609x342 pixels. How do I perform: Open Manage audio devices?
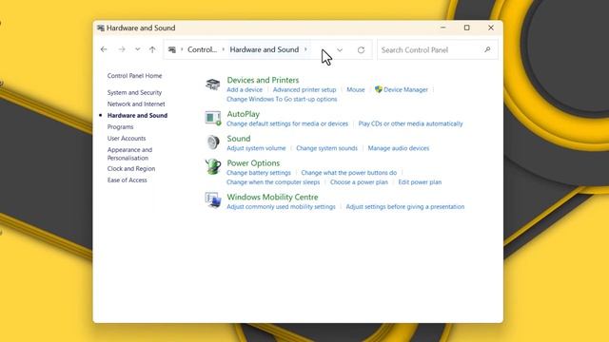tap(399, 148)
